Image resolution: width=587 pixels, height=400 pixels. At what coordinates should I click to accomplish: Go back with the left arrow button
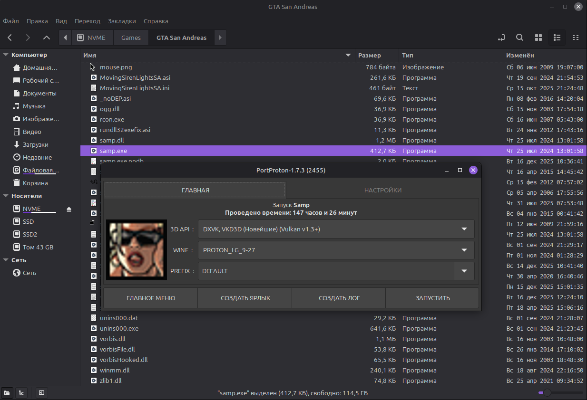click(x=10, y=38)
